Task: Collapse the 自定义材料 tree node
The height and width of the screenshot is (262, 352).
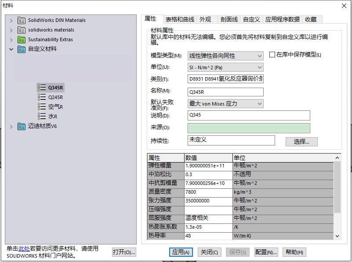Action: [x=11, y=49]
